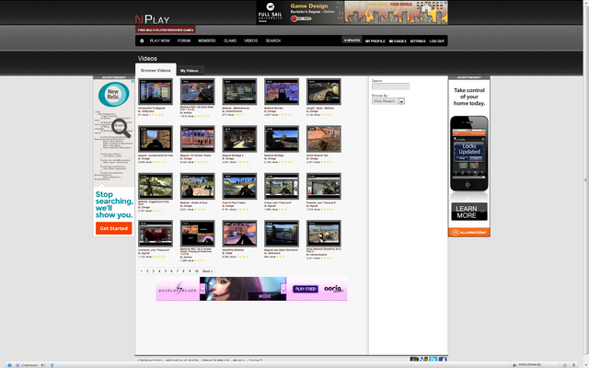Open MY PROFILE link

click(375, 40)
